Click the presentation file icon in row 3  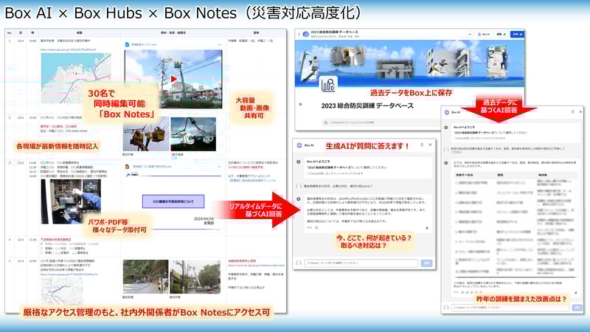coord(127,167)
